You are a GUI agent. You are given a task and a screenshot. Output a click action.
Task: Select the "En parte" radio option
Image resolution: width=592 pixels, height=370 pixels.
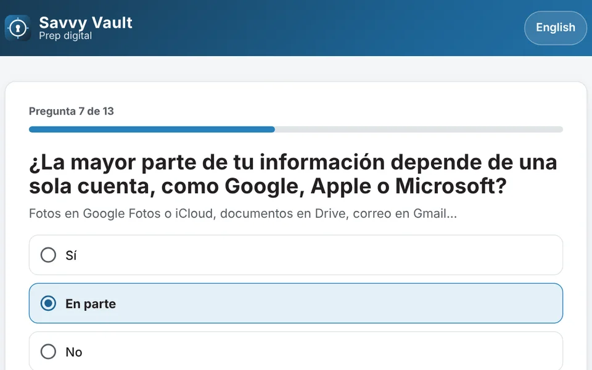[x=295, y=303]
